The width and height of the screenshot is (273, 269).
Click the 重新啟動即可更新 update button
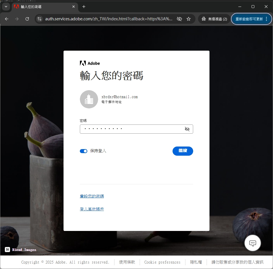point(251,19)
